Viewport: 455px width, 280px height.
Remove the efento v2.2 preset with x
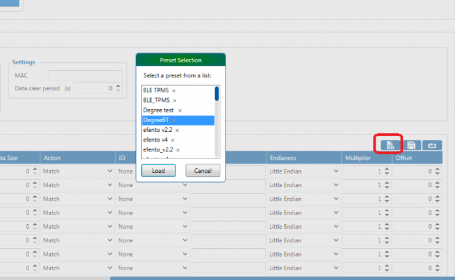click(177, 130)
